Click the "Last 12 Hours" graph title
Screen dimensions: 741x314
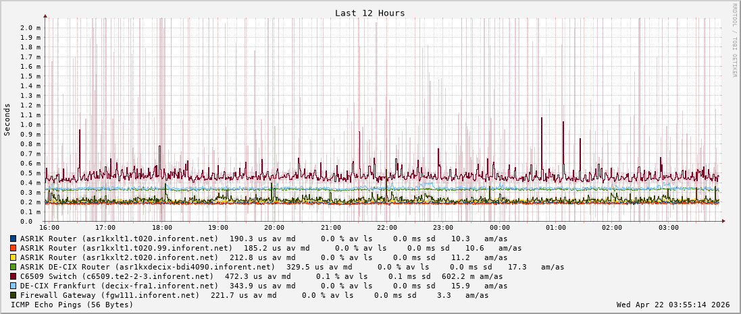pyautogui.click(x=370, y=13)
